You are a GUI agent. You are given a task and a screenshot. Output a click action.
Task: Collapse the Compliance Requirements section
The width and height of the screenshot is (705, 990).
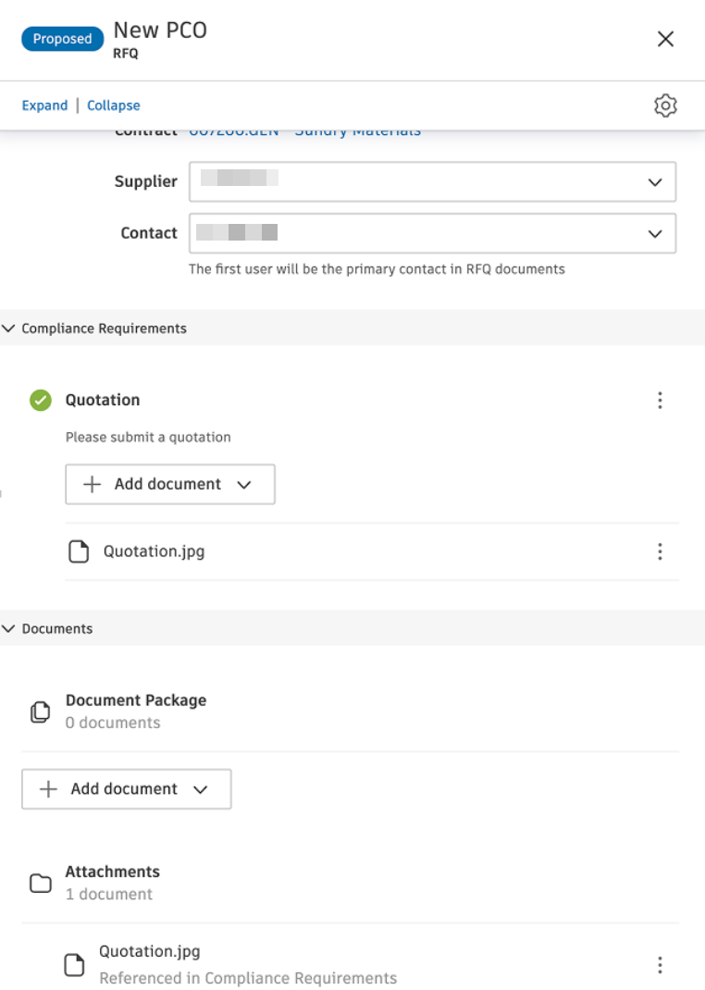9,328
